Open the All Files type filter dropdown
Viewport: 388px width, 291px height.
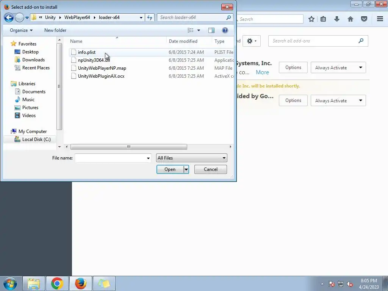[x=191, y=158]
